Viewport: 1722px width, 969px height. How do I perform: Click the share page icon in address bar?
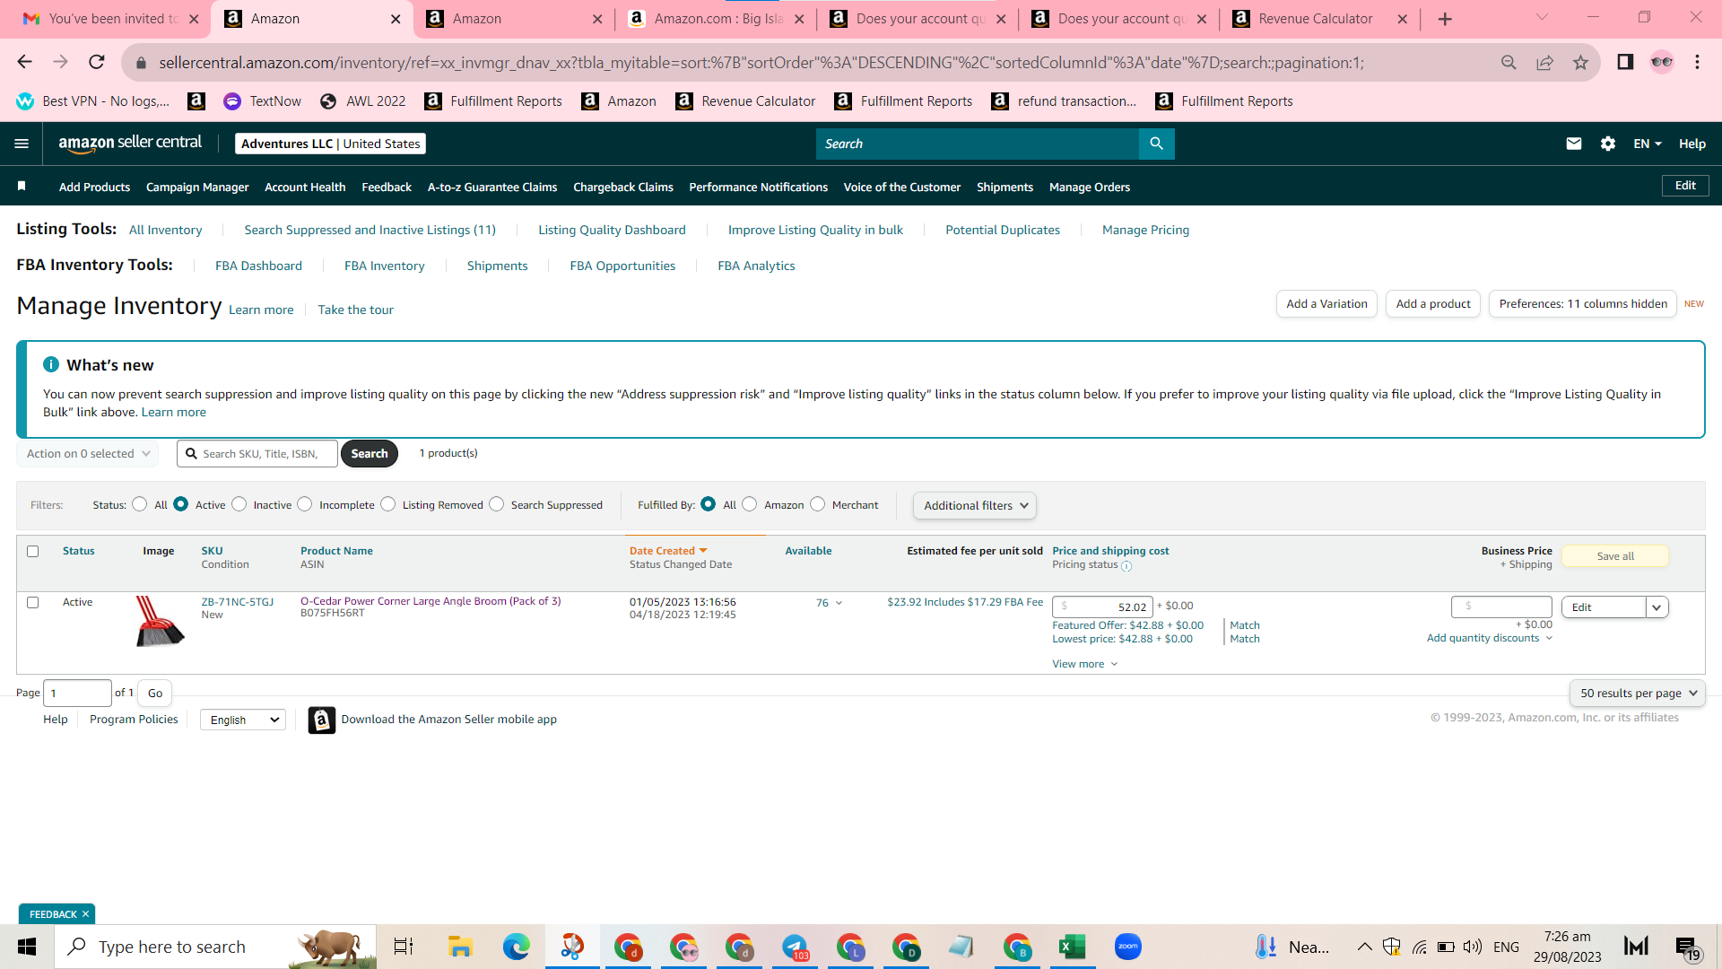click(x=1544, y=62)
